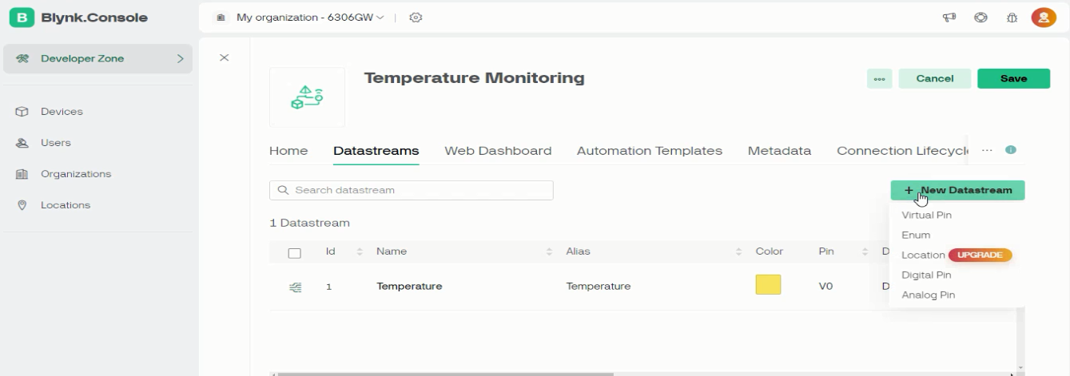The height and width of the screenshot is (376, 1070).
Task: Click the Temperature datastream row icon
Action: (x=295, y=287)
